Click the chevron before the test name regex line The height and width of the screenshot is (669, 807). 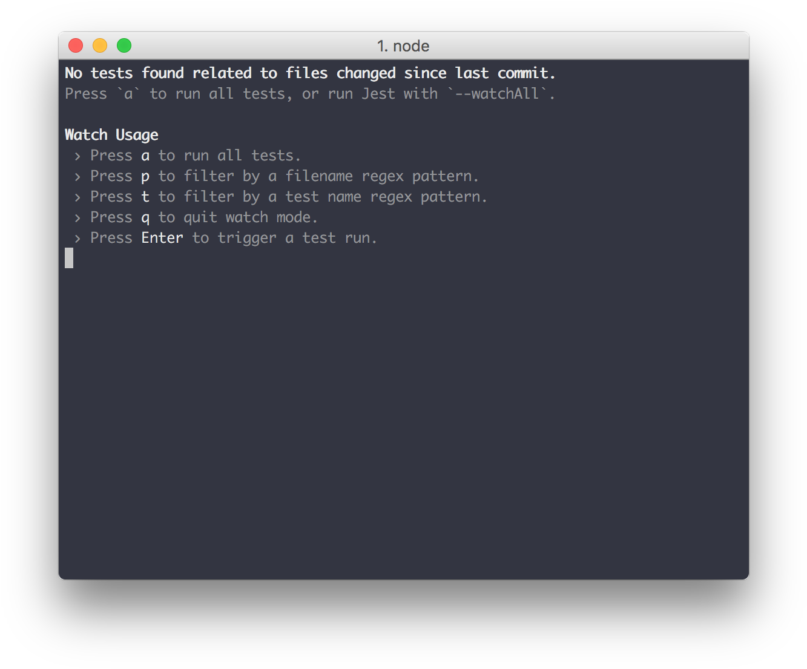[x=77, y=197]
